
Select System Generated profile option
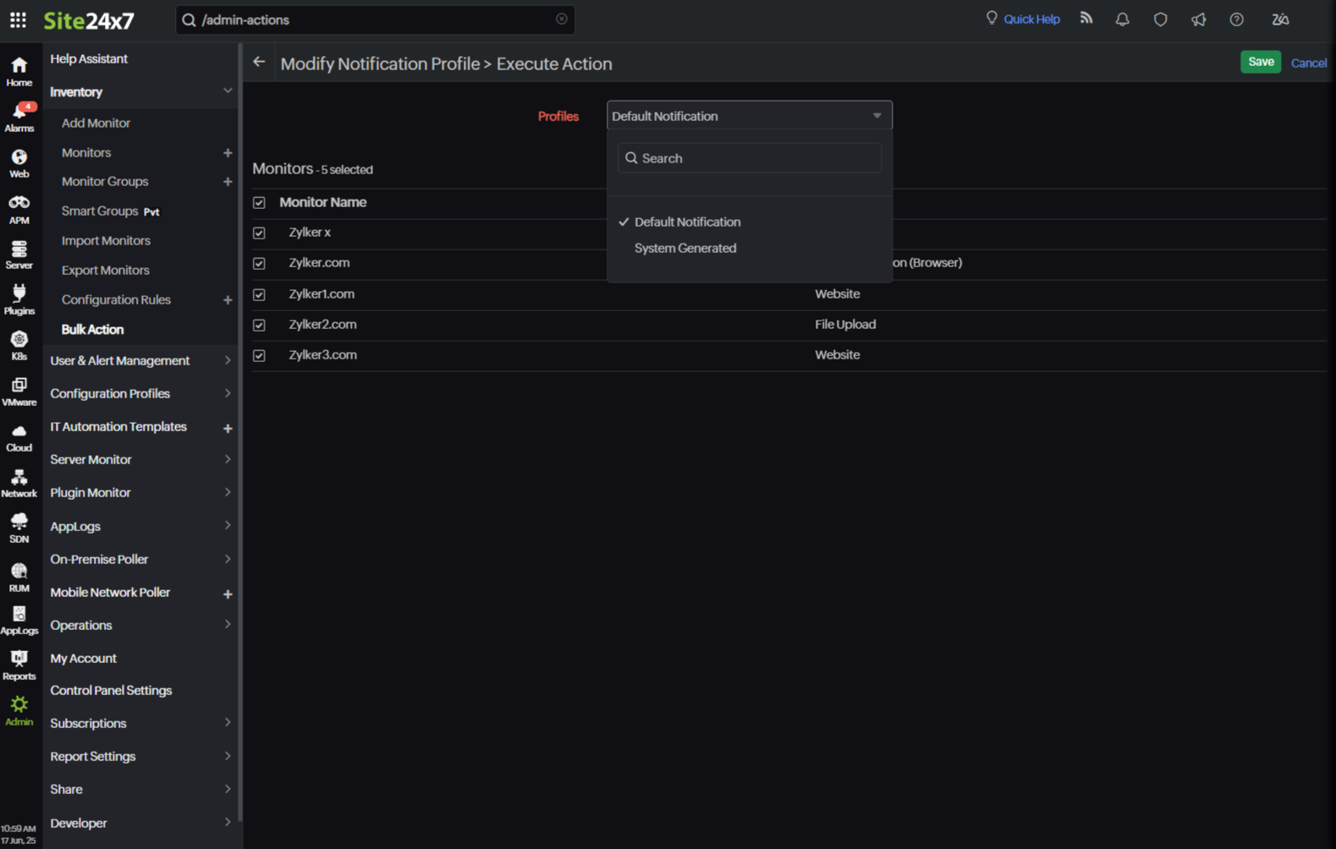[x=684, y=249]
